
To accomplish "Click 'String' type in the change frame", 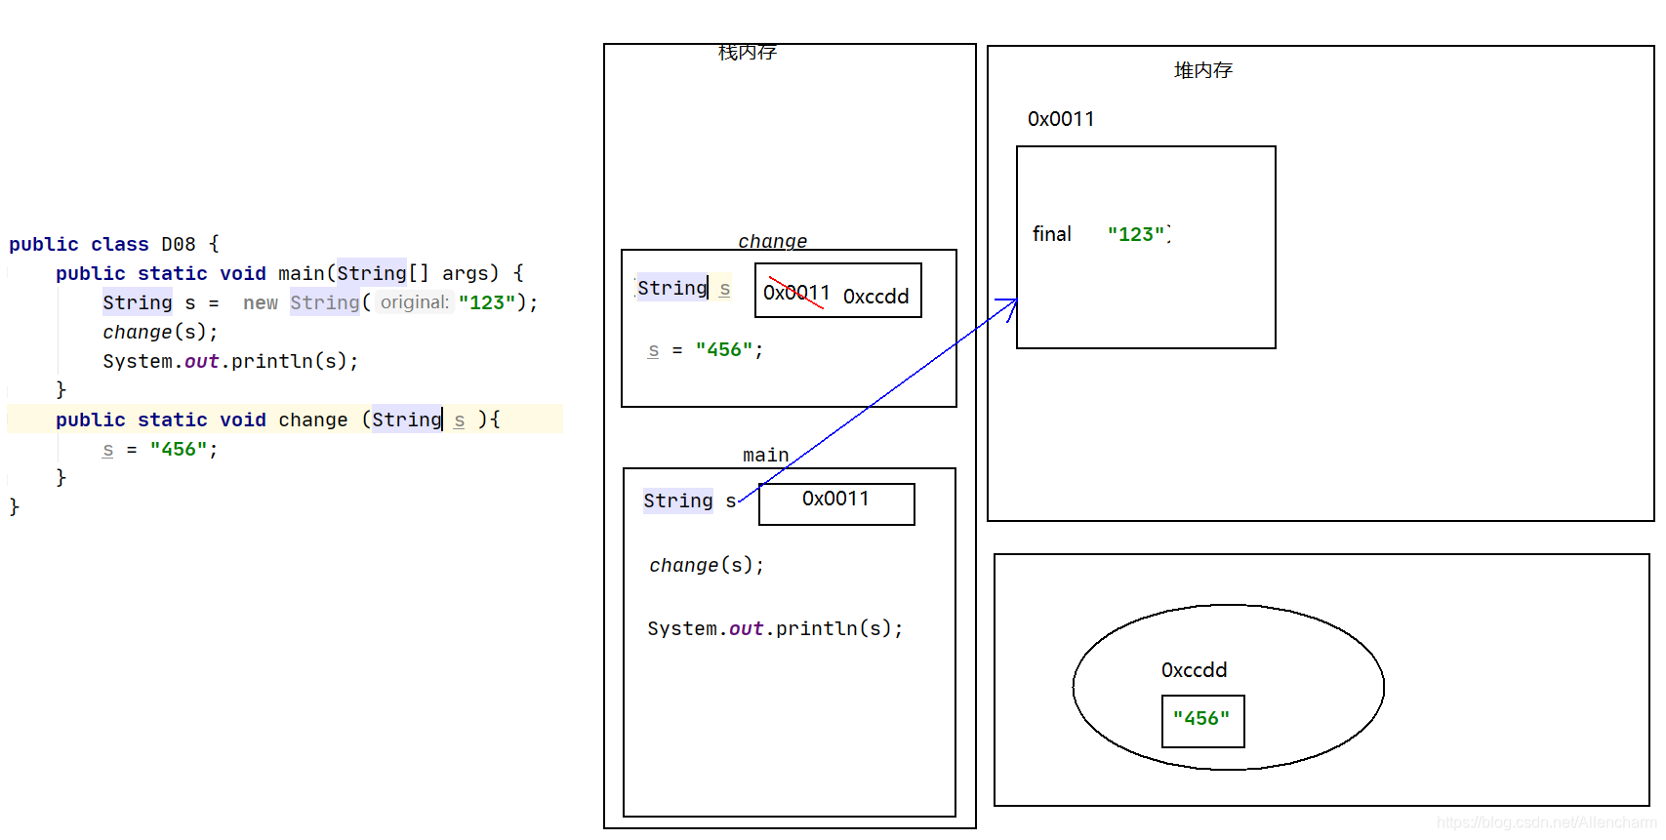I will pos(672,288).
